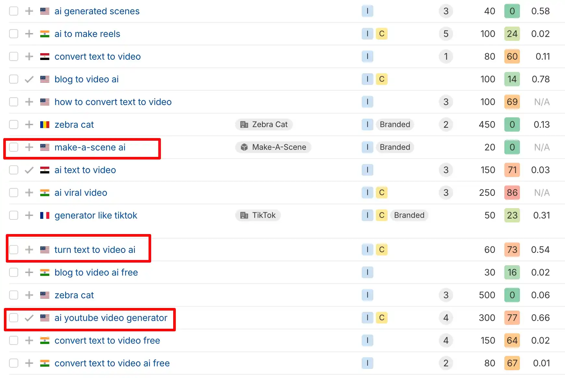
Task: Click the red KD score 86 for 'ai viral video'
Action: (512, 193)
